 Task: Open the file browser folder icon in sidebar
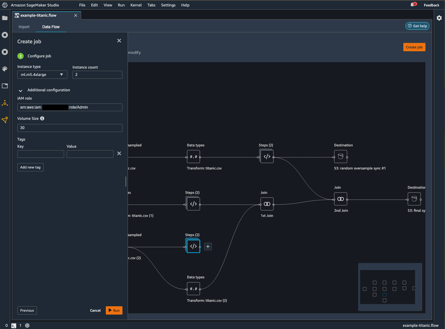click(5, 18)
